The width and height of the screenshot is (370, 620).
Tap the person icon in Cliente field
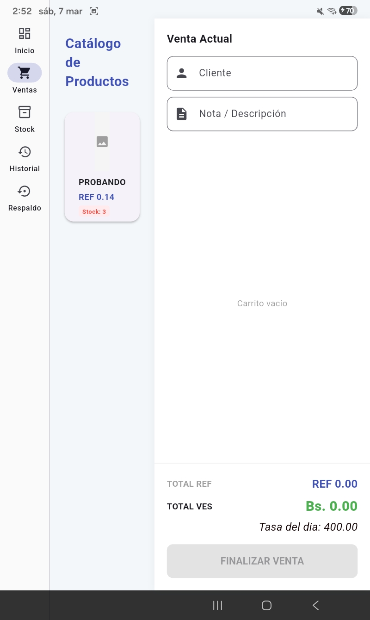click(x=182, y=73)
